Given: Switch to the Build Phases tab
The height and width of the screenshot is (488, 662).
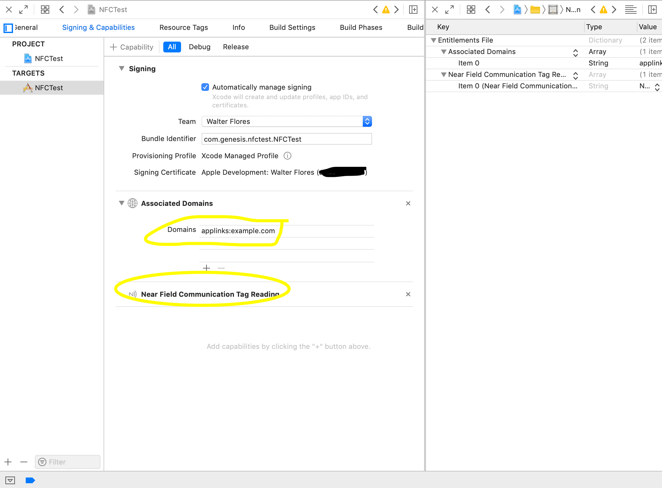Looking at the screenshot, I should coord(361,27).
